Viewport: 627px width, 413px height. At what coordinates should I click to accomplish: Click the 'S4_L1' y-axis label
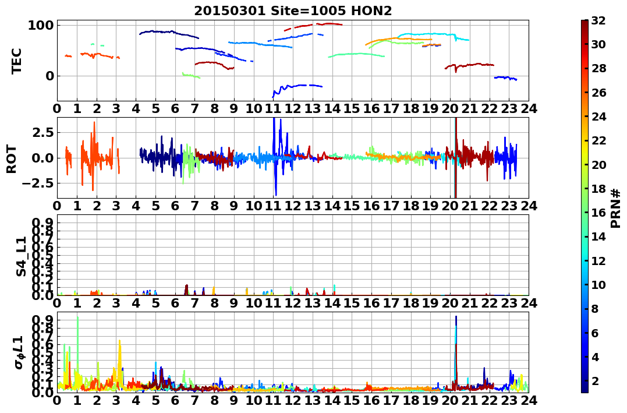[x=21, y=256]
